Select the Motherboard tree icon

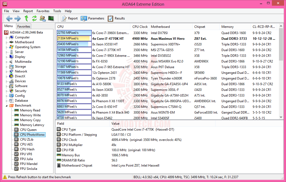point(11,42)
